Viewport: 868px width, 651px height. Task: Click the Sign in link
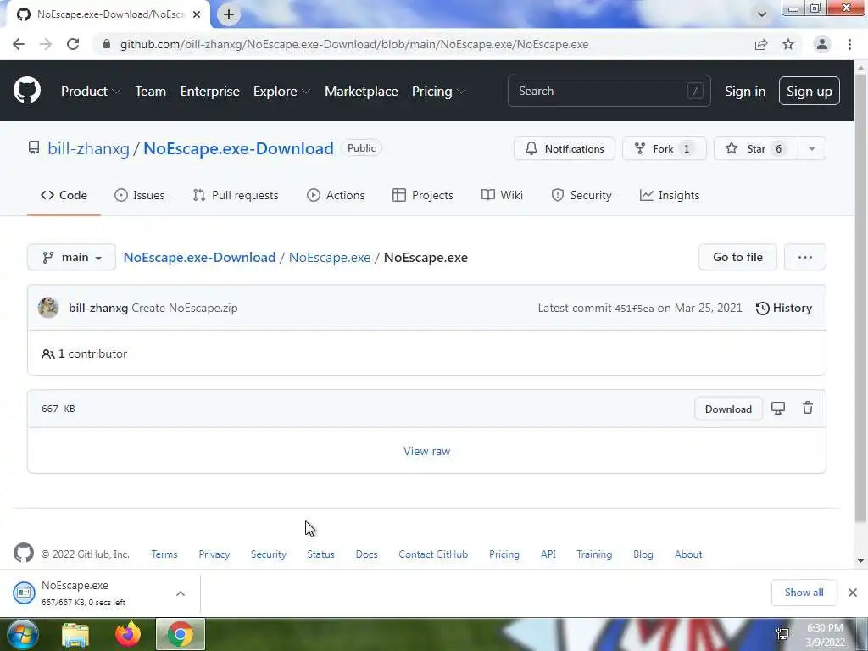pos(745,92)
